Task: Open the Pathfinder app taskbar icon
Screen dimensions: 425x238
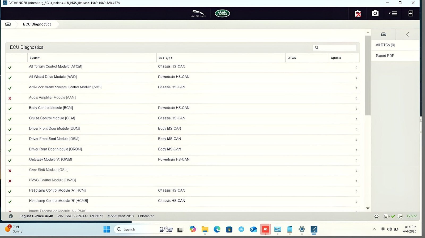Action: (x=314, y=229)
